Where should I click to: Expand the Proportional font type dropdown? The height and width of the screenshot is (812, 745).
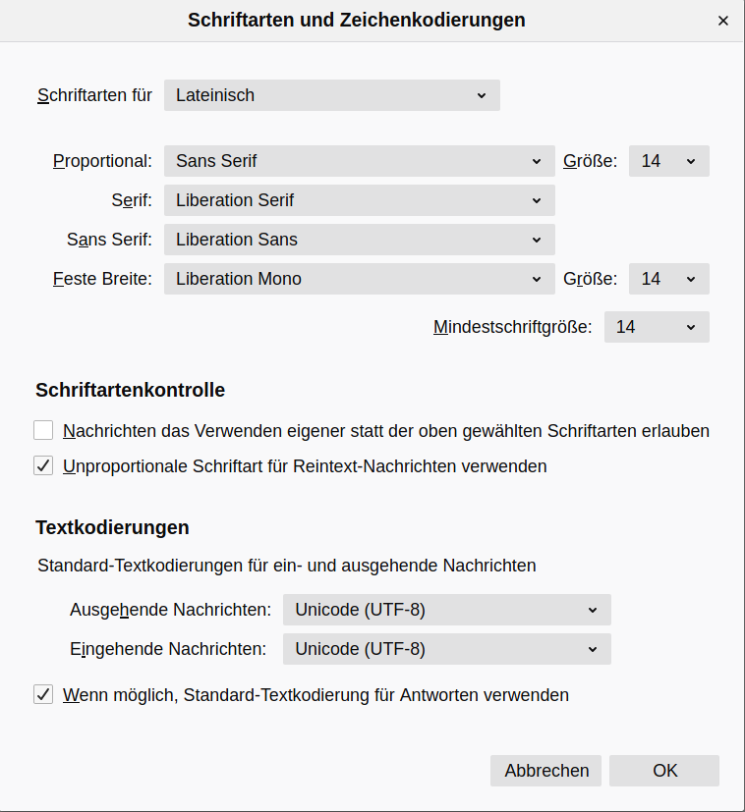359,161
